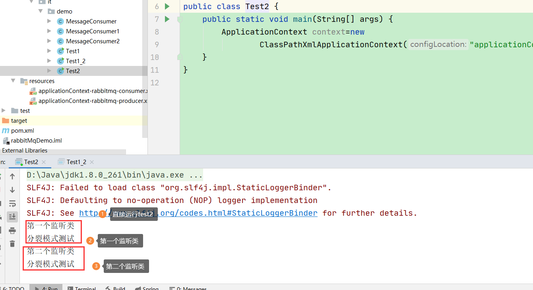Image resolution: width=533 pixels, height=290 pixels.
Task: Select MessageConsumer2 in the project tree
Action: coord(93,41)
